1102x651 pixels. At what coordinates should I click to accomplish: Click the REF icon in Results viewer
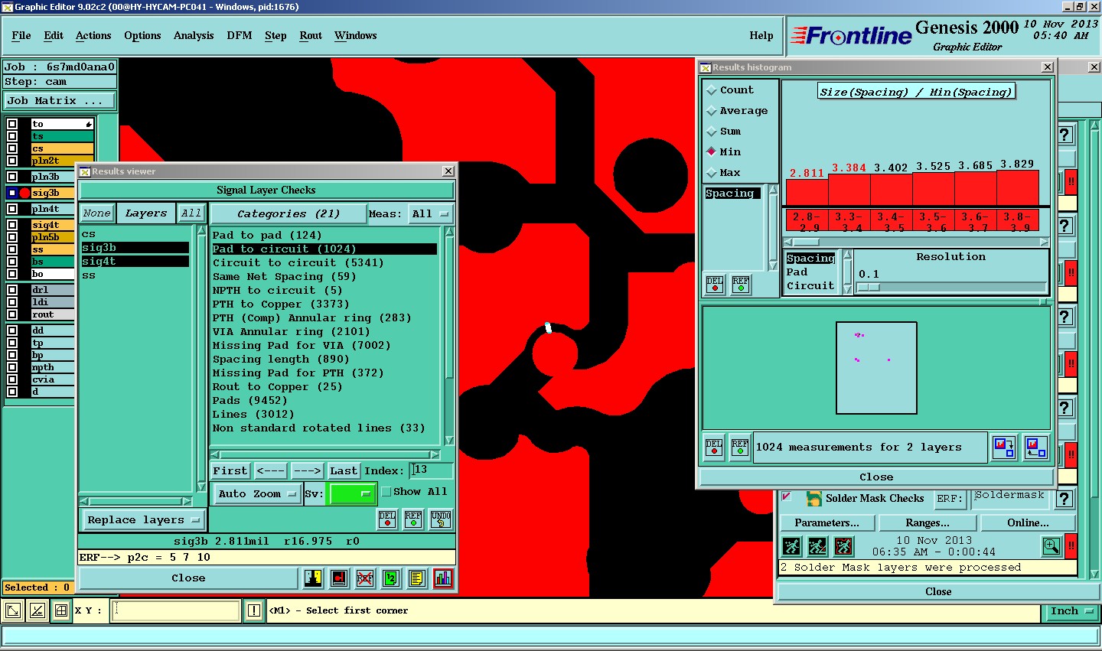(x=413, y=519)
